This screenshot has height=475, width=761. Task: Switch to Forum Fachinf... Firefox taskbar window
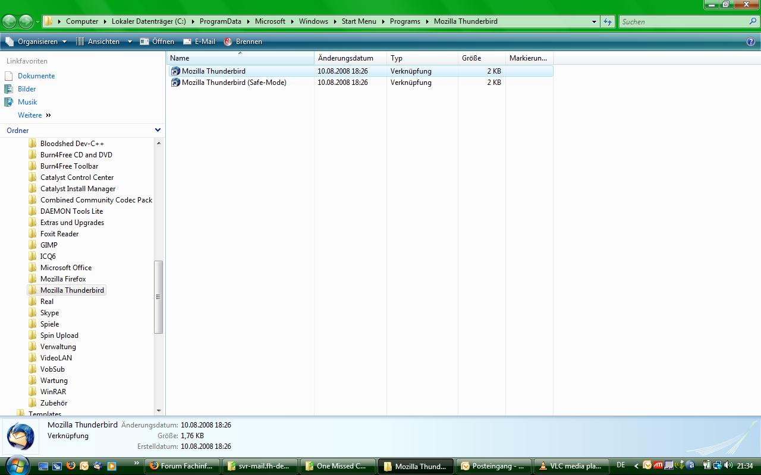[x=183, y=466]
